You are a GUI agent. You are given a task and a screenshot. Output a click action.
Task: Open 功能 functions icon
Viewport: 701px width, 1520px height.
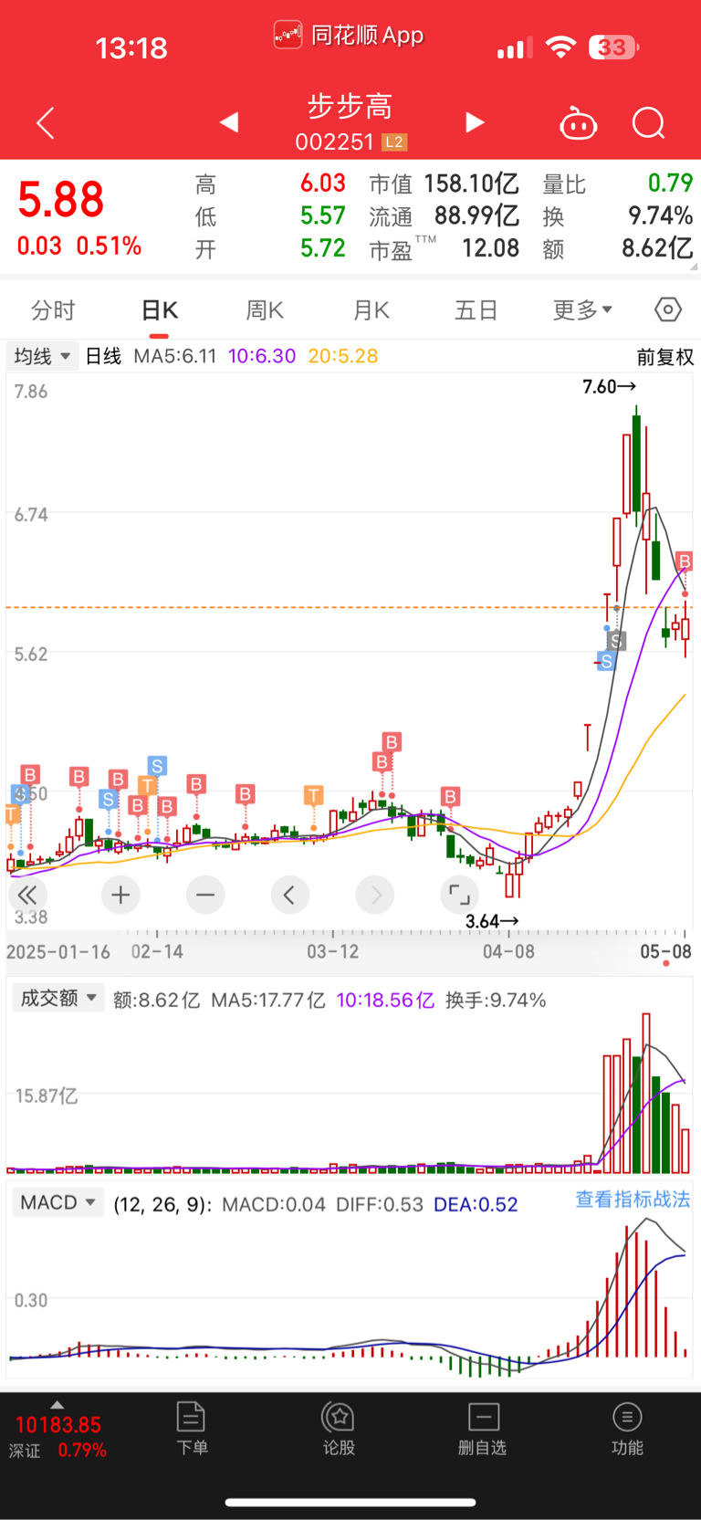pyautogui.click(x=627, y=1429)
